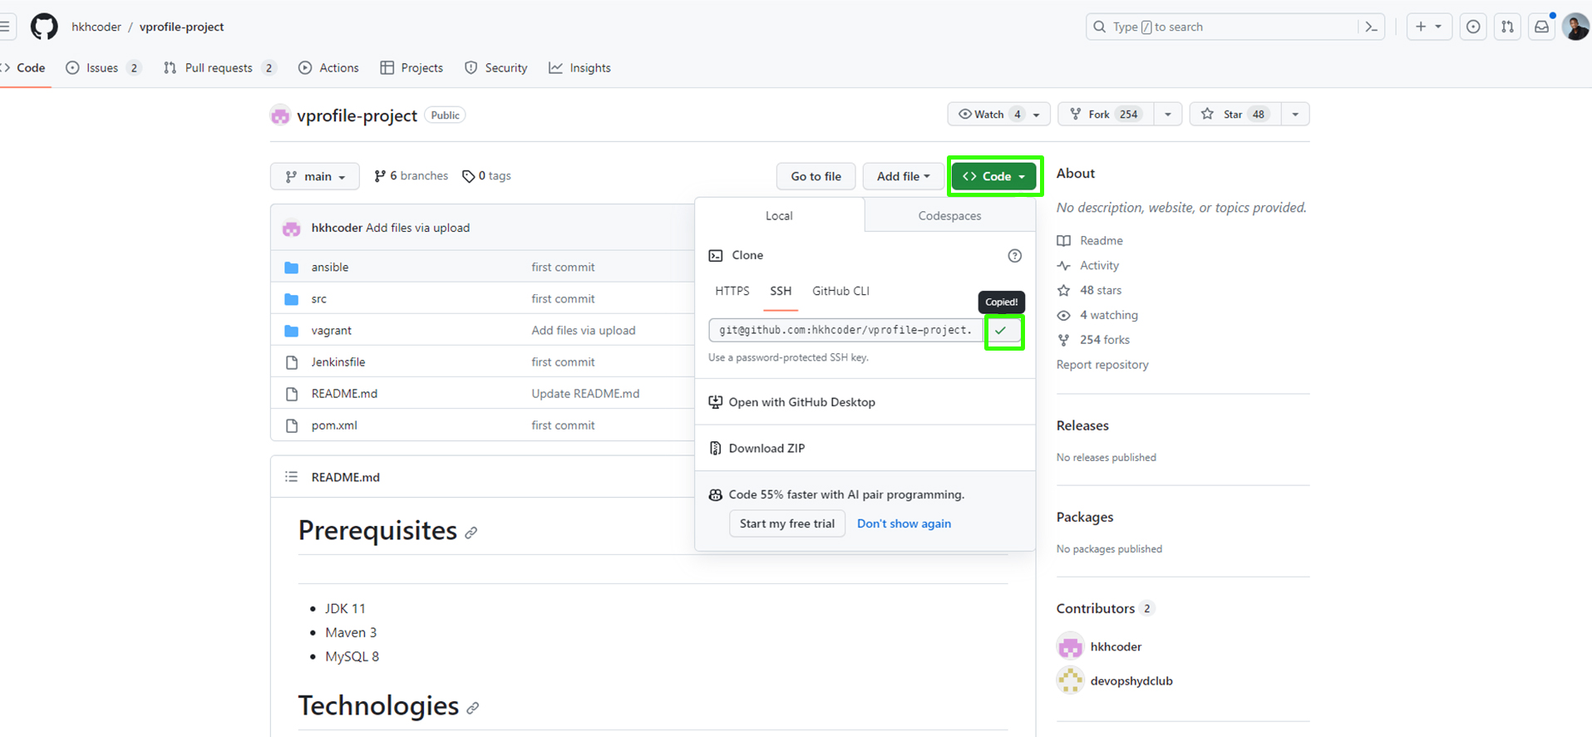Image resolution: width=1592 pixels, height=737 pixels.
Task: Click Go to file button
Action: point(816,176)
